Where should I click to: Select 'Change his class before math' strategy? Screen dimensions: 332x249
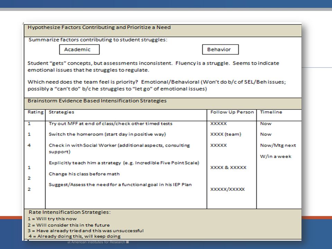click(x=84, y=174)
